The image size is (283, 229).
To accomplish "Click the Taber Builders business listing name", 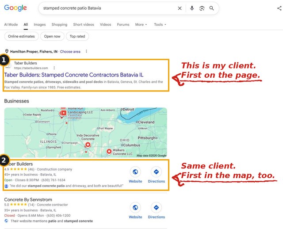I will 19,164.
